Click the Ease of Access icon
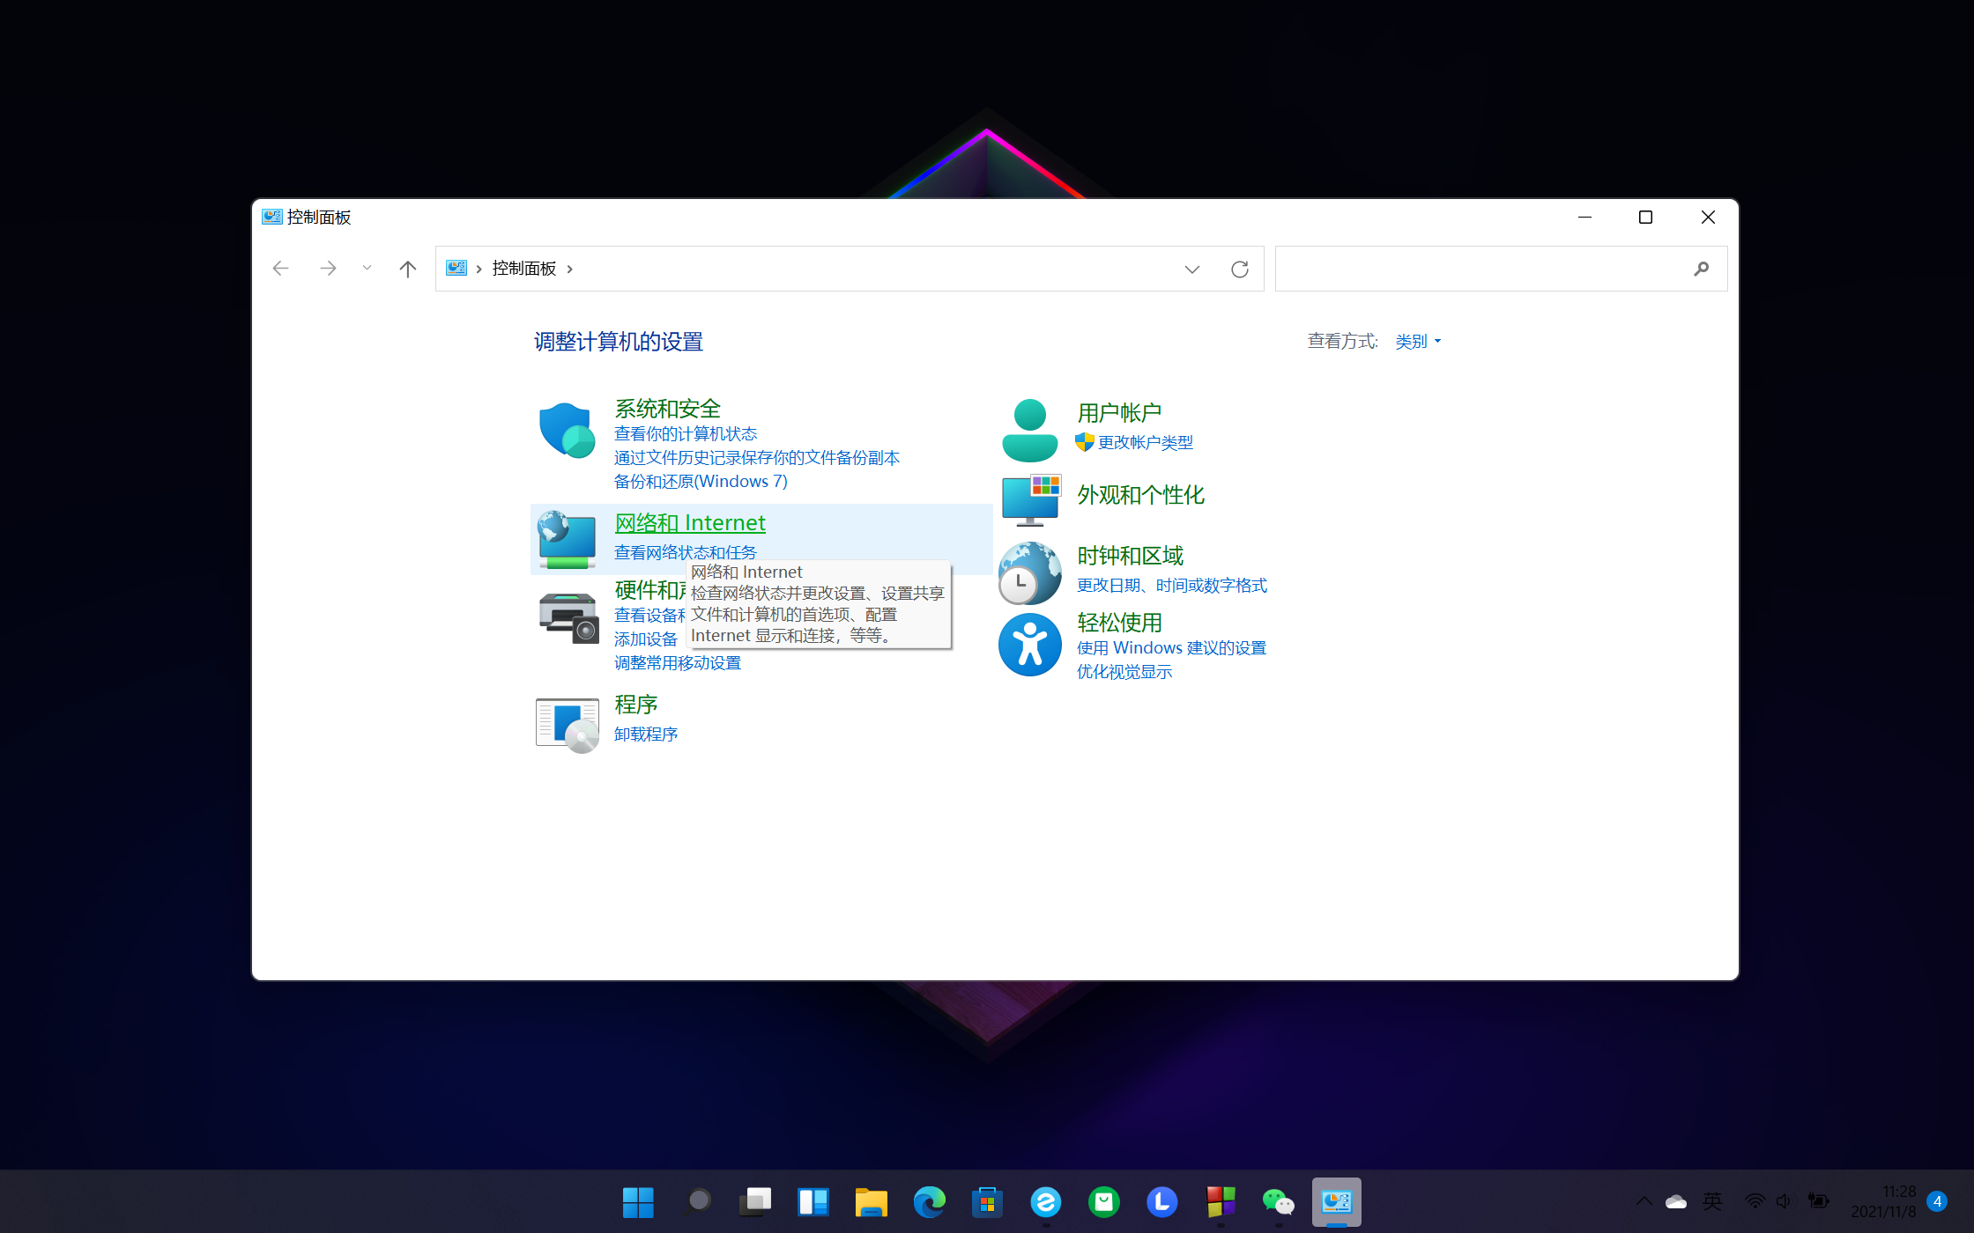This screenshot has height=1233, width=1974. coord(1029,645)
